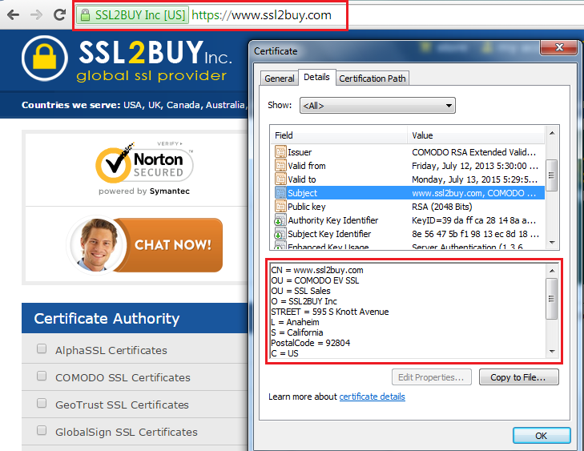Image resolution: width=584 pixels, height=451 pixels.
Task: Click field list scroll down arrow
Action: coord(552,243)
